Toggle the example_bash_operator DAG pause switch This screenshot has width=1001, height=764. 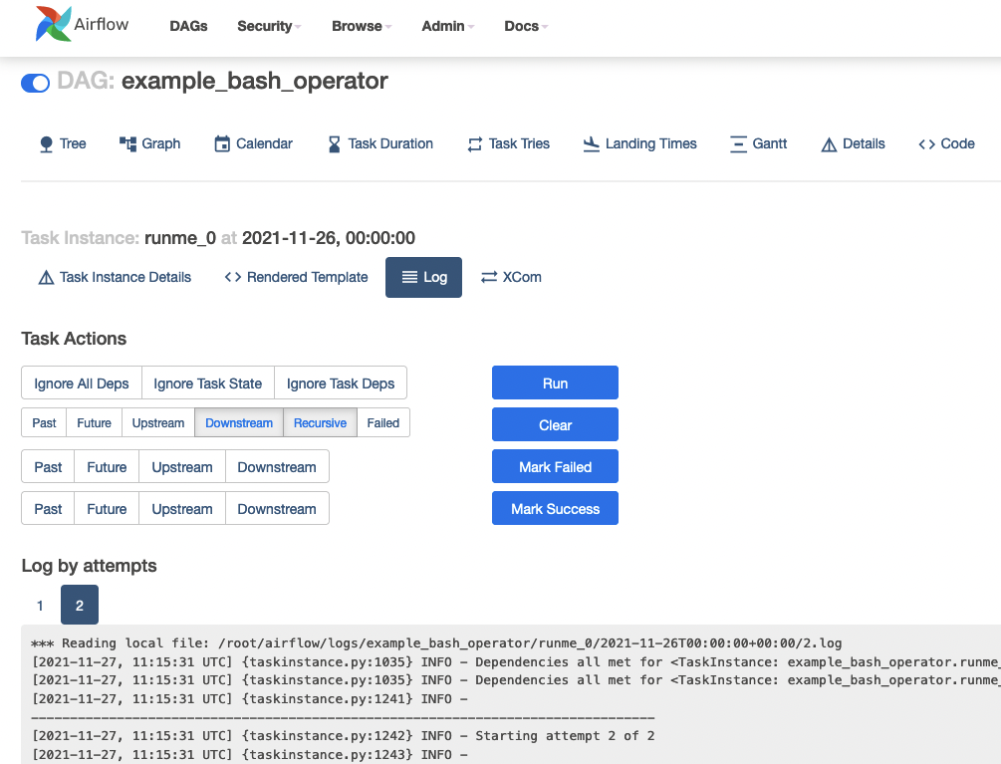35,83
